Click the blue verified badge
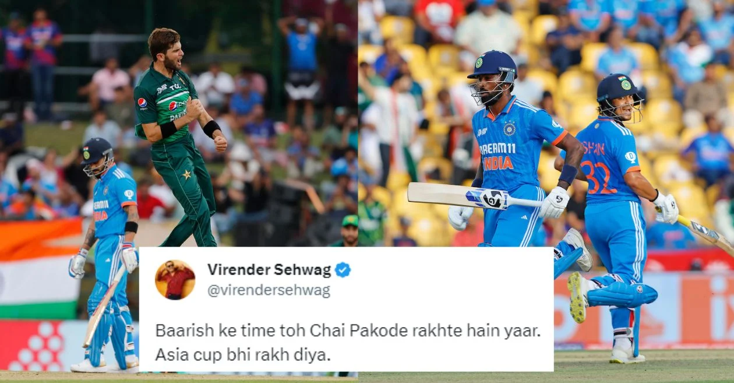This screenshot has width=734, height=383. 343,270
